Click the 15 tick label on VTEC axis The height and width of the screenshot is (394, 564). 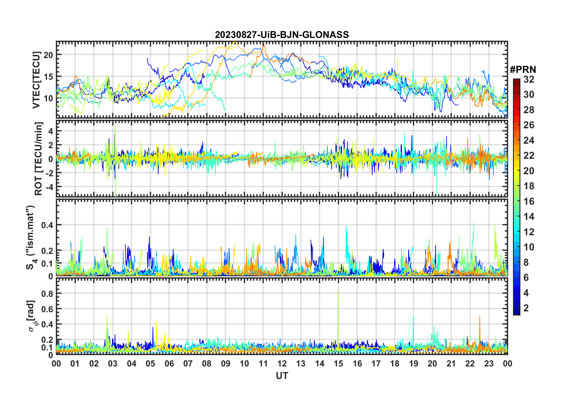(x=48, y=77)
